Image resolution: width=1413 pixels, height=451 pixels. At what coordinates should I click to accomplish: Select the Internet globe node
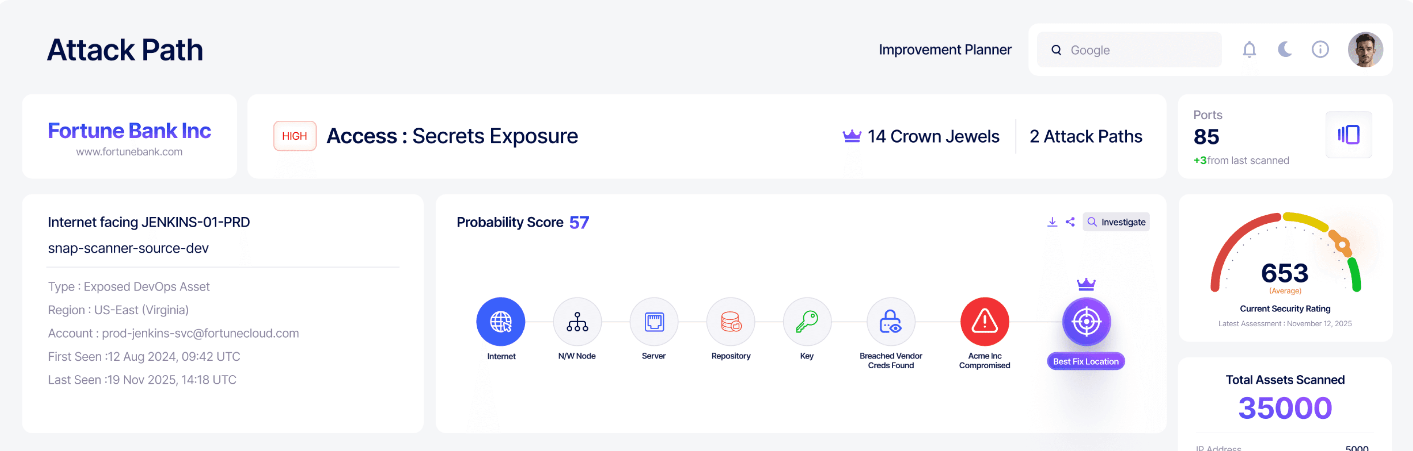point(500,322)
